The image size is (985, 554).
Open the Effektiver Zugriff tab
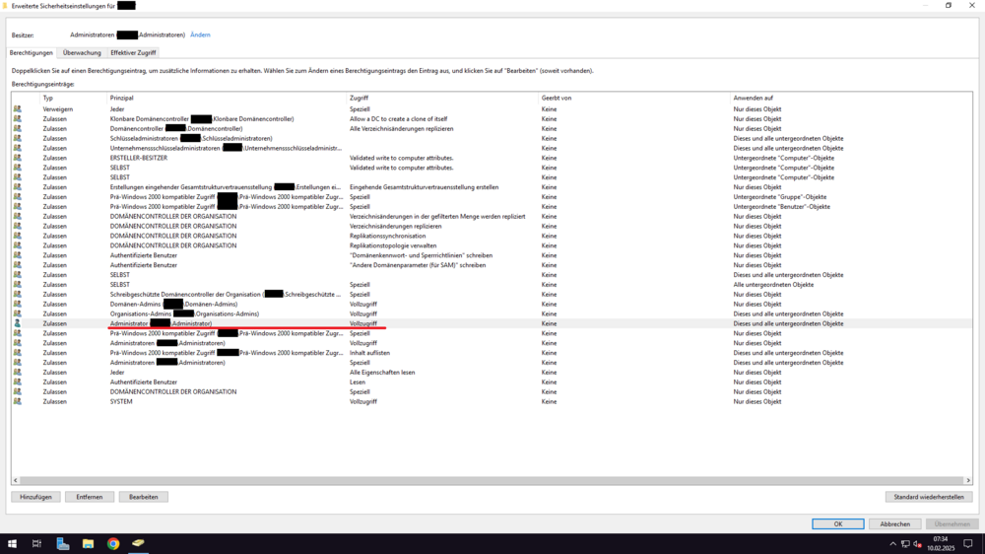click(x=133, y=52)
